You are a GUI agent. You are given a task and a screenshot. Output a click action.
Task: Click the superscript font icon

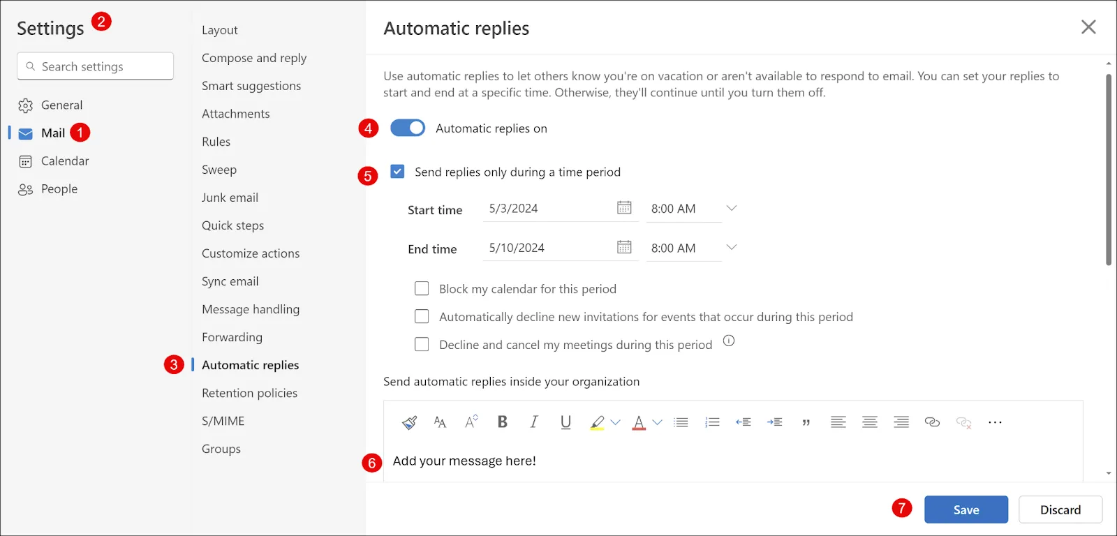[471, 422]
